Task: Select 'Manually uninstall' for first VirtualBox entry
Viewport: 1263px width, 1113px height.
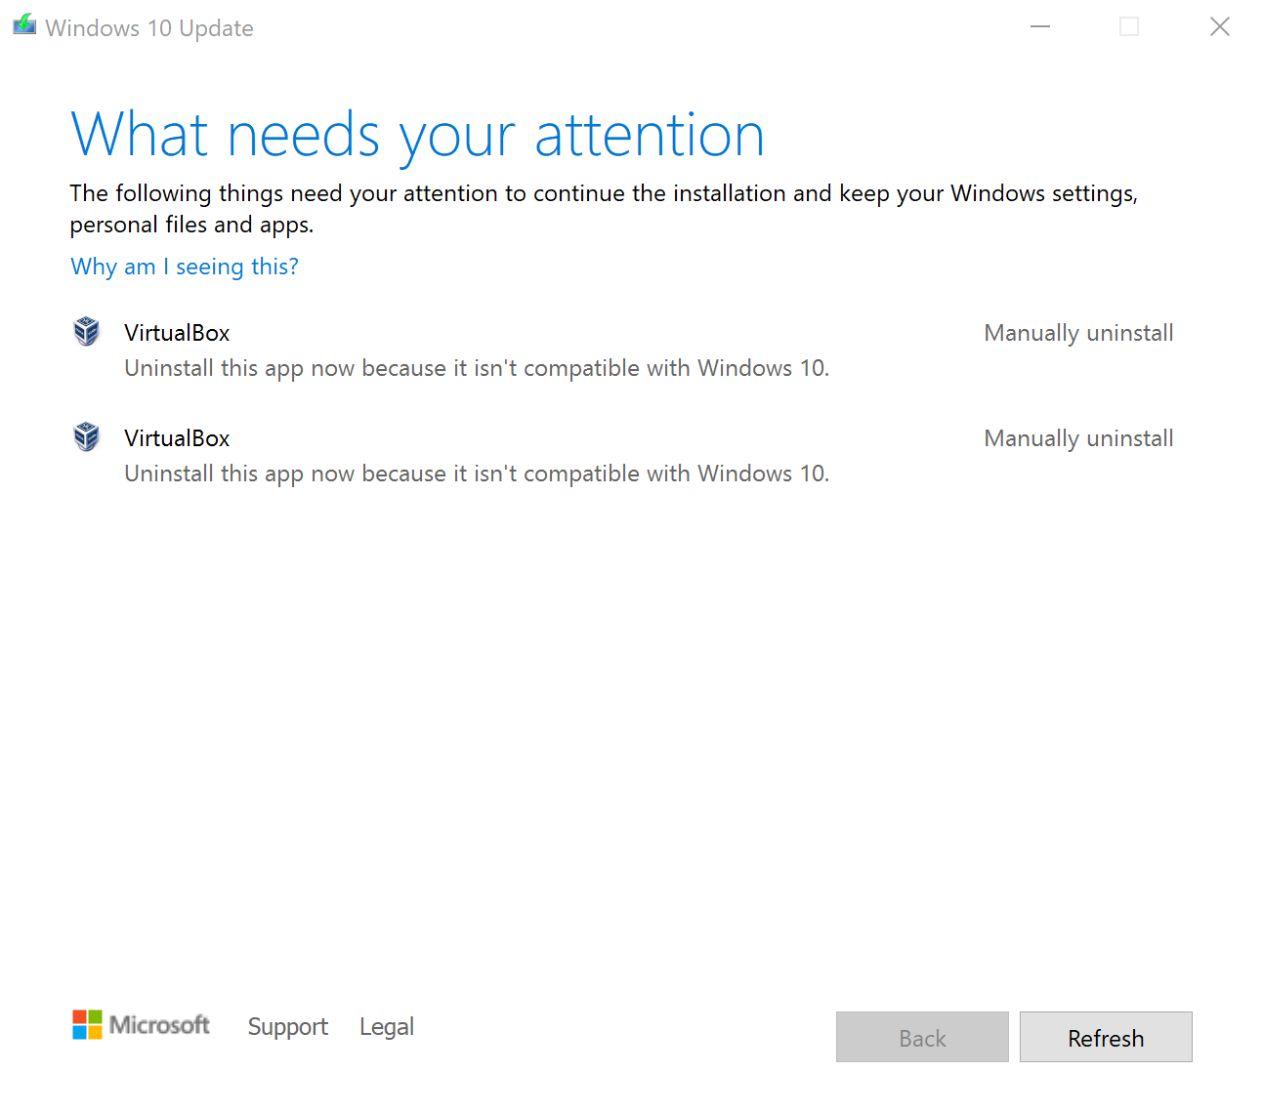Action: (x=1078, y=333)
